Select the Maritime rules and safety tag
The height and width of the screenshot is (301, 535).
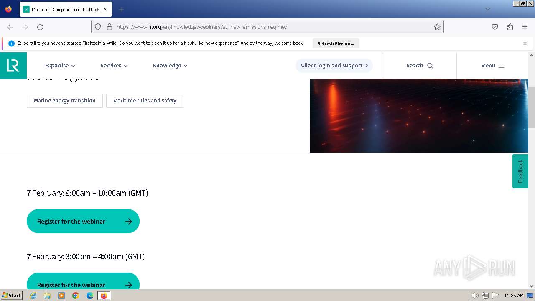pos(145,101)
